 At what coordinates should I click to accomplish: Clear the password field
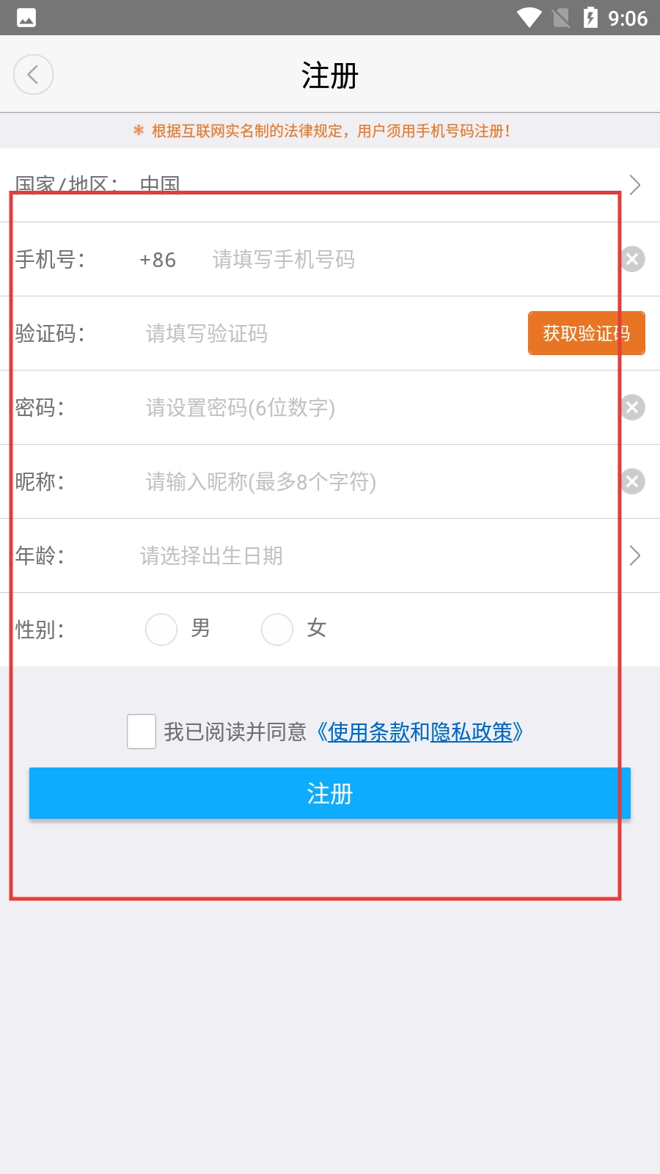coord(632,407)
